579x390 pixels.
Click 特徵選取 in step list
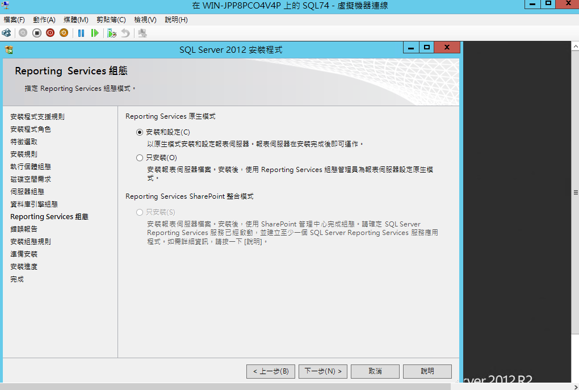(x=24, y=142)
